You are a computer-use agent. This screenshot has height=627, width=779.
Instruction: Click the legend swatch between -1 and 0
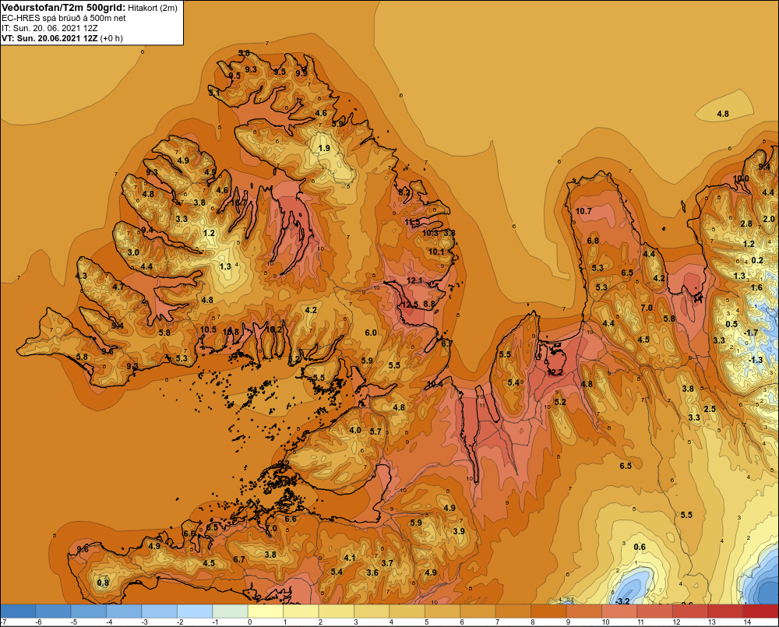point(230,611)
